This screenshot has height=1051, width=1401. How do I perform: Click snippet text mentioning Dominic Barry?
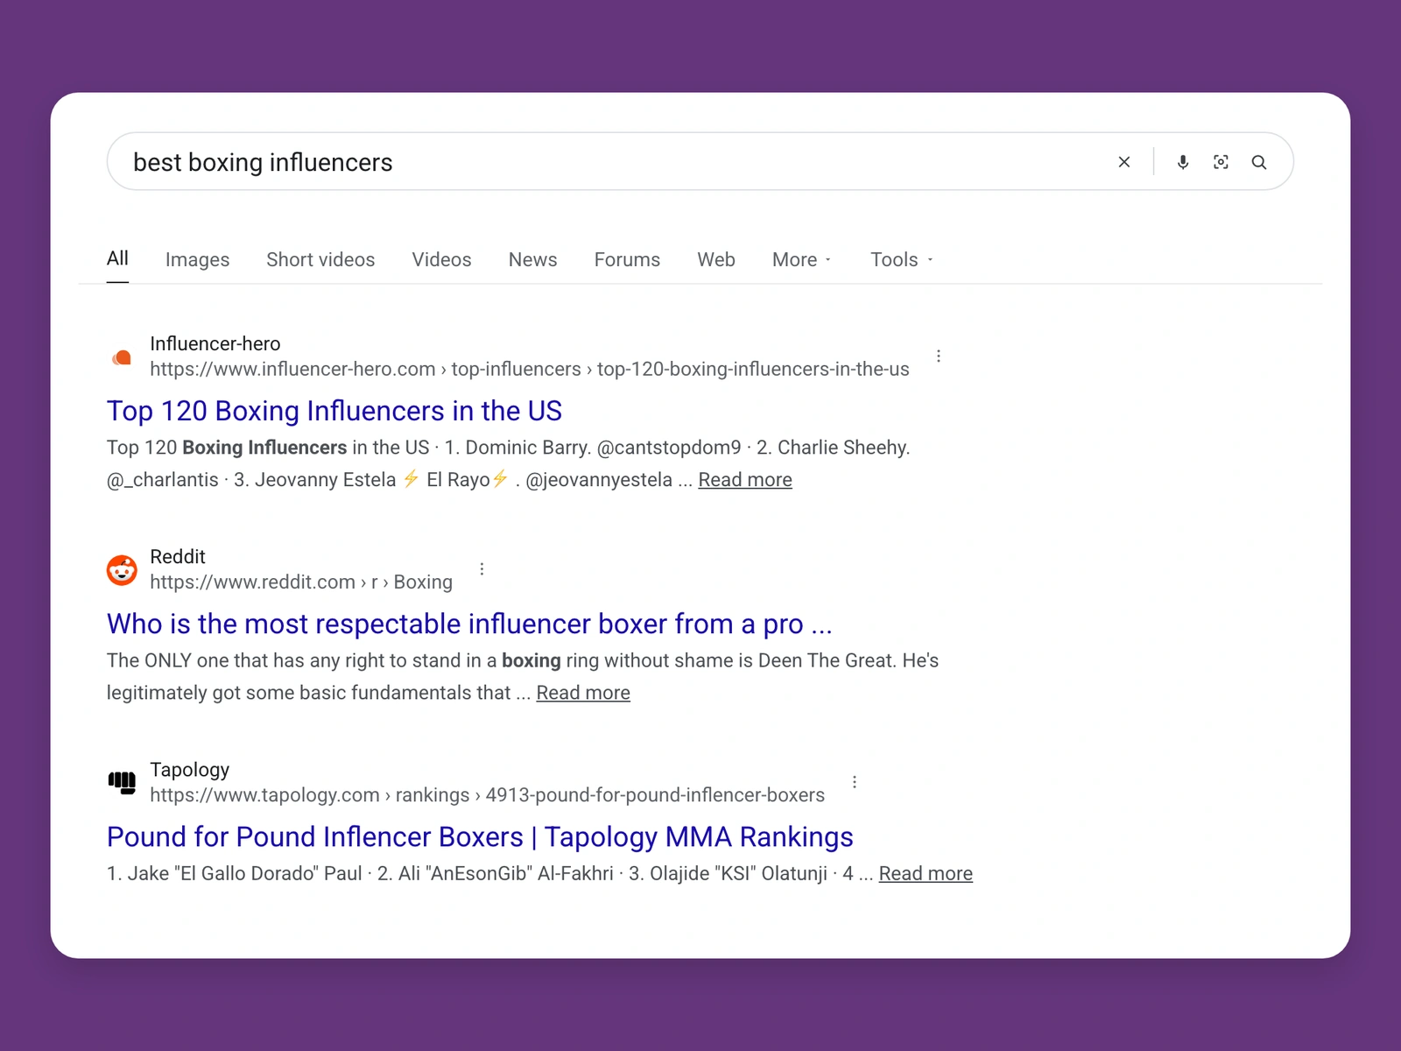click(x=508, y=463)
